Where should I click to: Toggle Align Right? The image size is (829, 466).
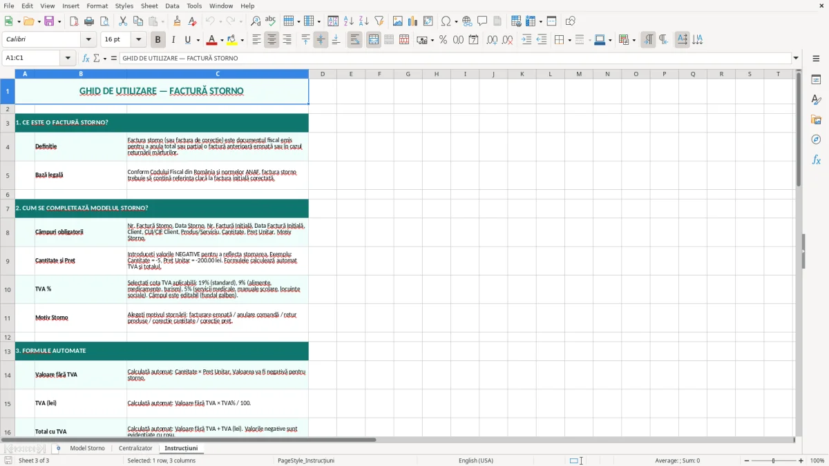coord(287,40)
